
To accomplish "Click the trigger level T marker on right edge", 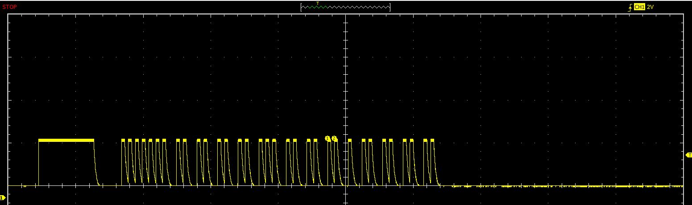I will 688,155.
